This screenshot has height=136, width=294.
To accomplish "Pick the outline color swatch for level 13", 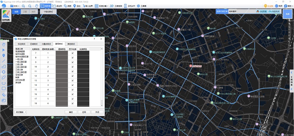I will pyautogui.click(x=83, y=80).
